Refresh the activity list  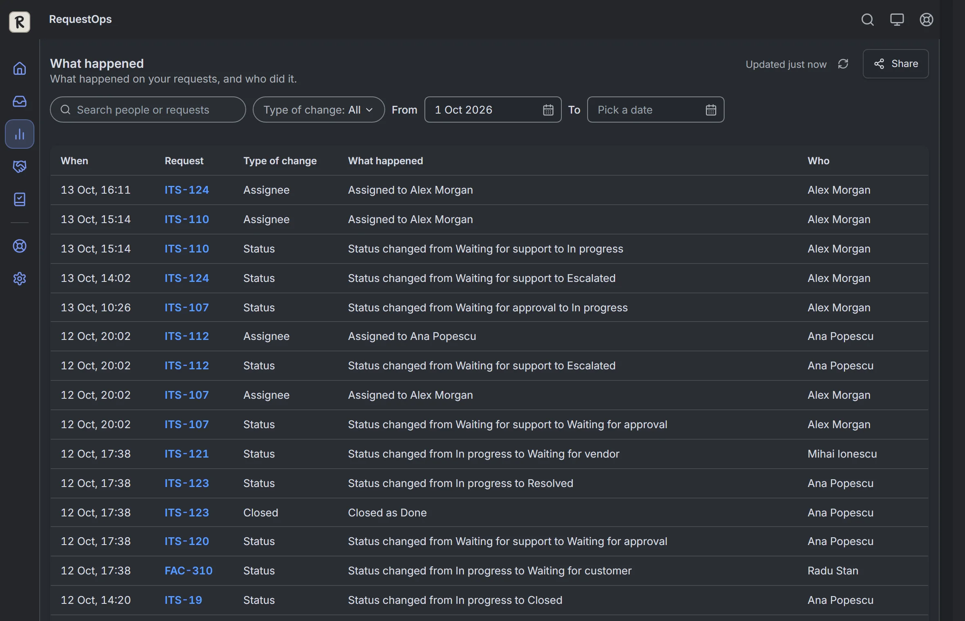843,64
